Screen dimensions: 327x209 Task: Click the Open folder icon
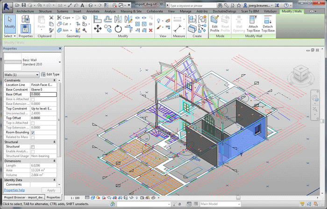pyautogui.click(x=18, y=5)
